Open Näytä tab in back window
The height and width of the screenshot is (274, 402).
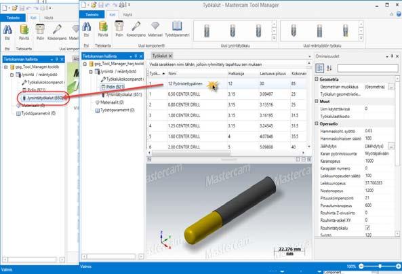tap(48, 18)
